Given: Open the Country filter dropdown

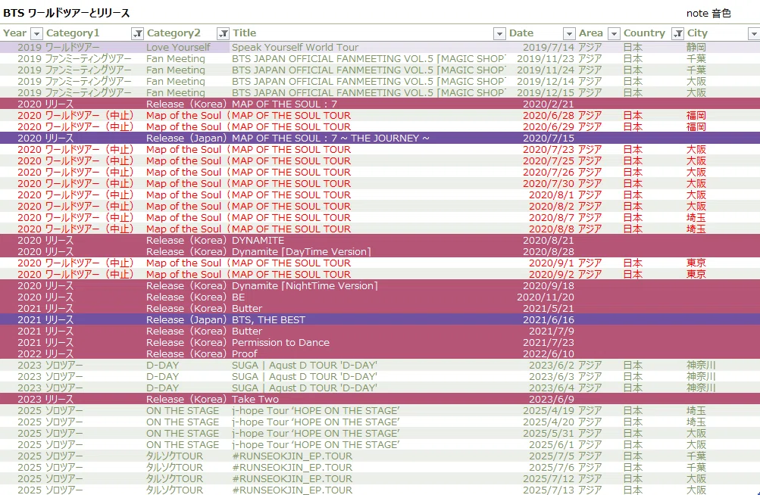Looking at the screenshot, I should point(677,33).
